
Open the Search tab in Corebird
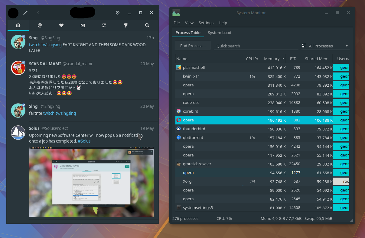point(147,26)
